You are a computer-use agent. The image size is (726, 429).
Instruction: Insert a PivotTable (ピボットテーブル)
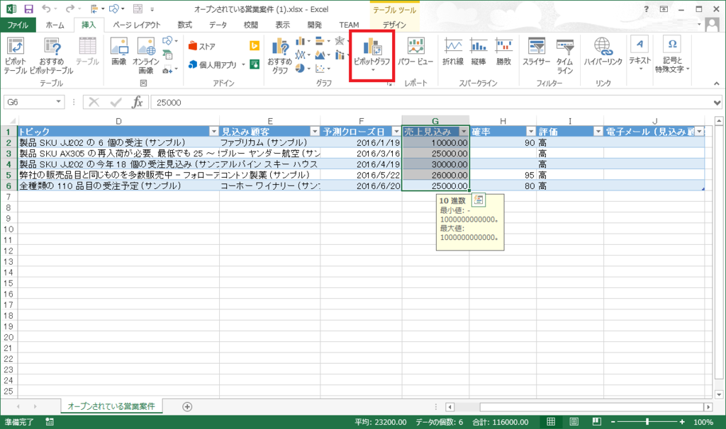pyautogui.click(x=16, y=56)
